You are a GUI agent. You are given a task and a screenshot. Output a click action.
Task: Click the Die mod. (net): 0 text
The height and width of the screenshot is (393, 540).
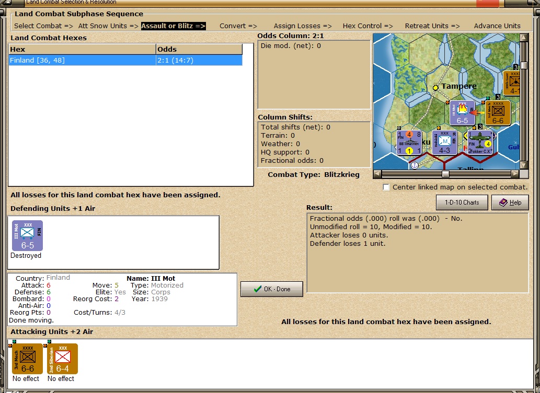tap(291, 46)
